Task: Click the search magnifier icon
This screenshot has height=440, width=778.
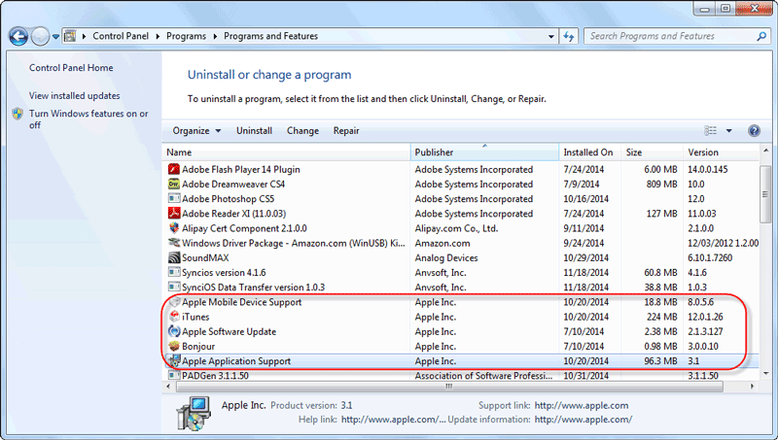Action: [761, 36]
